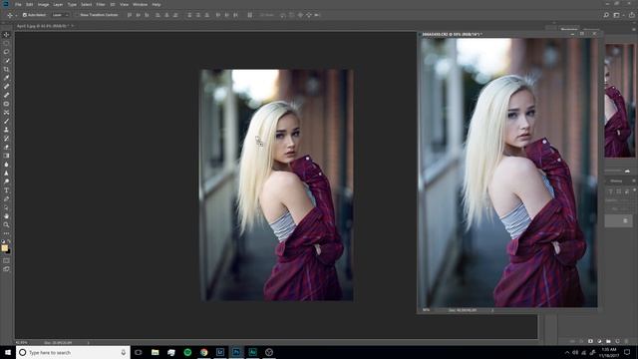Open the Window menu
638x359 pixels.
(x=140, y=4)
